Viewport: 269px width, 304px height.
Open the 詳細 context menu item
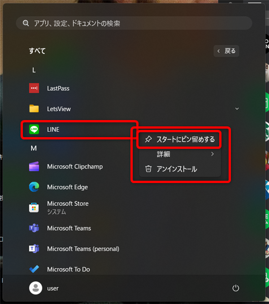180,154
